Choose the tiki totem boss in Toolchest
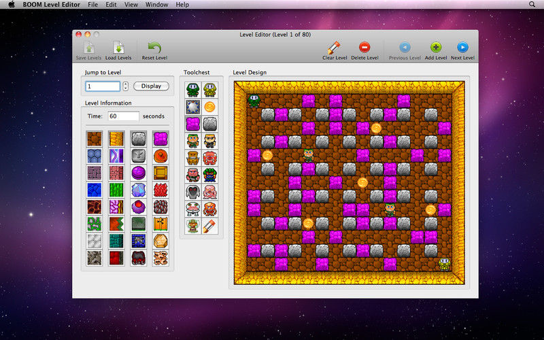 pyautogui.click(x=193, y=226)
